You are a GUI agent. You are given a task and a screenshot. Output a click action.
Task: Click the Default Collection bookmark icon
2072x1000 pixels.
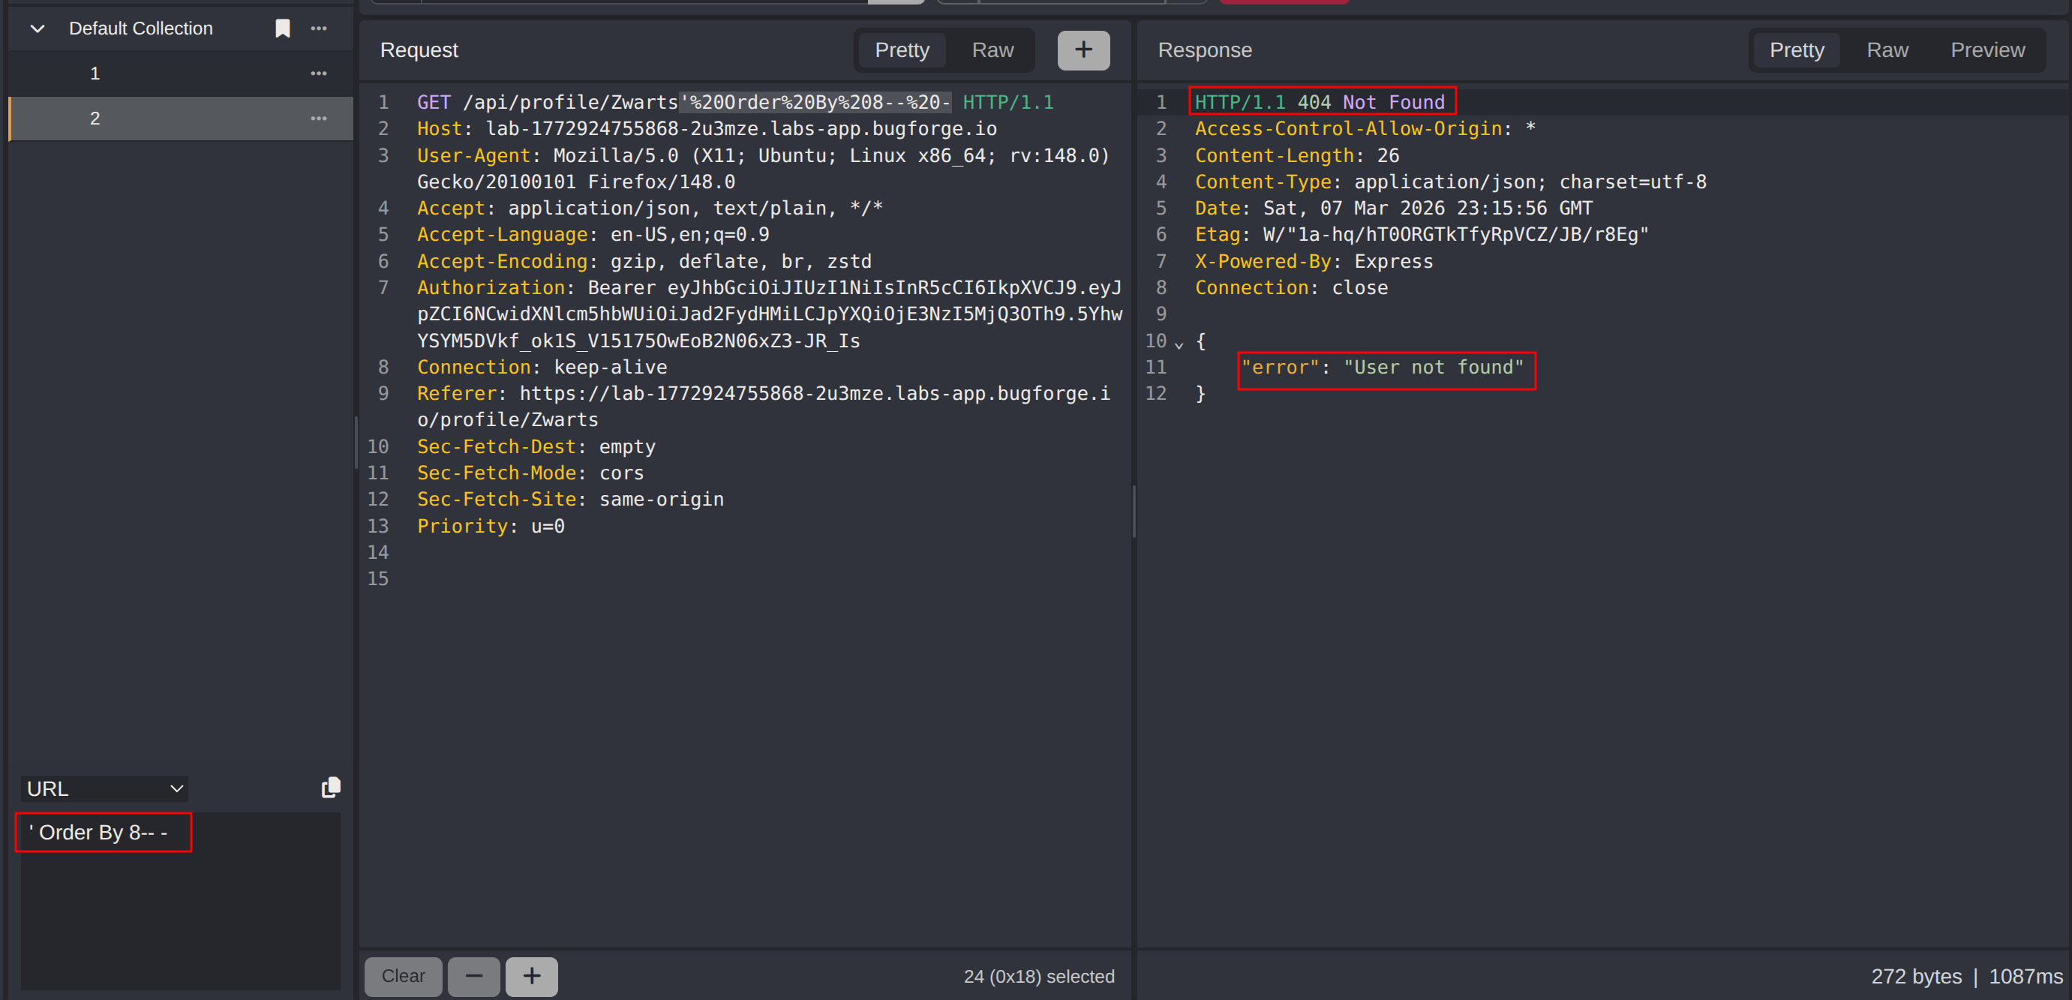coord(282,29)
